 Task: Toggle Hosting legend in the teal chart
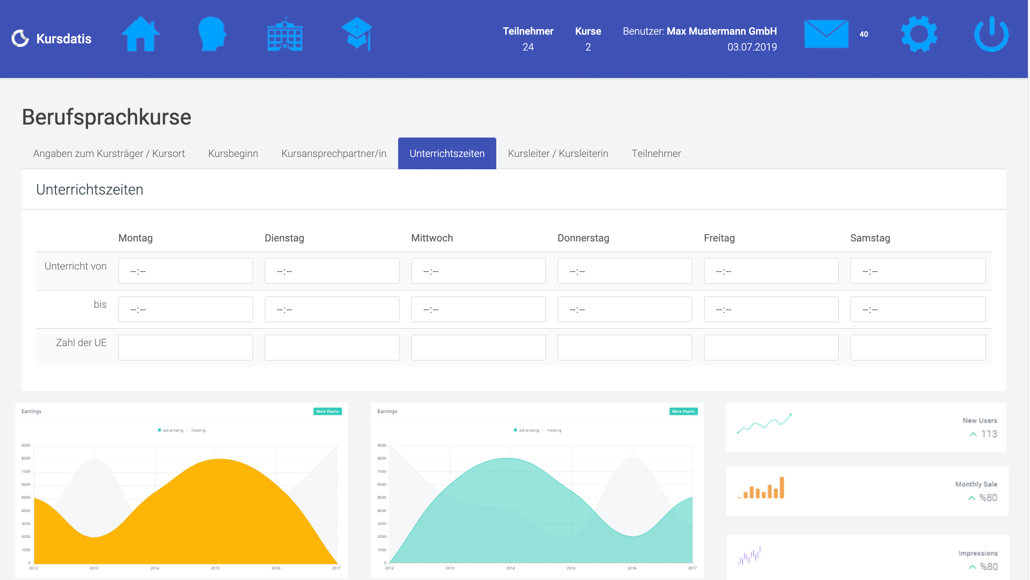coord(552,430)
